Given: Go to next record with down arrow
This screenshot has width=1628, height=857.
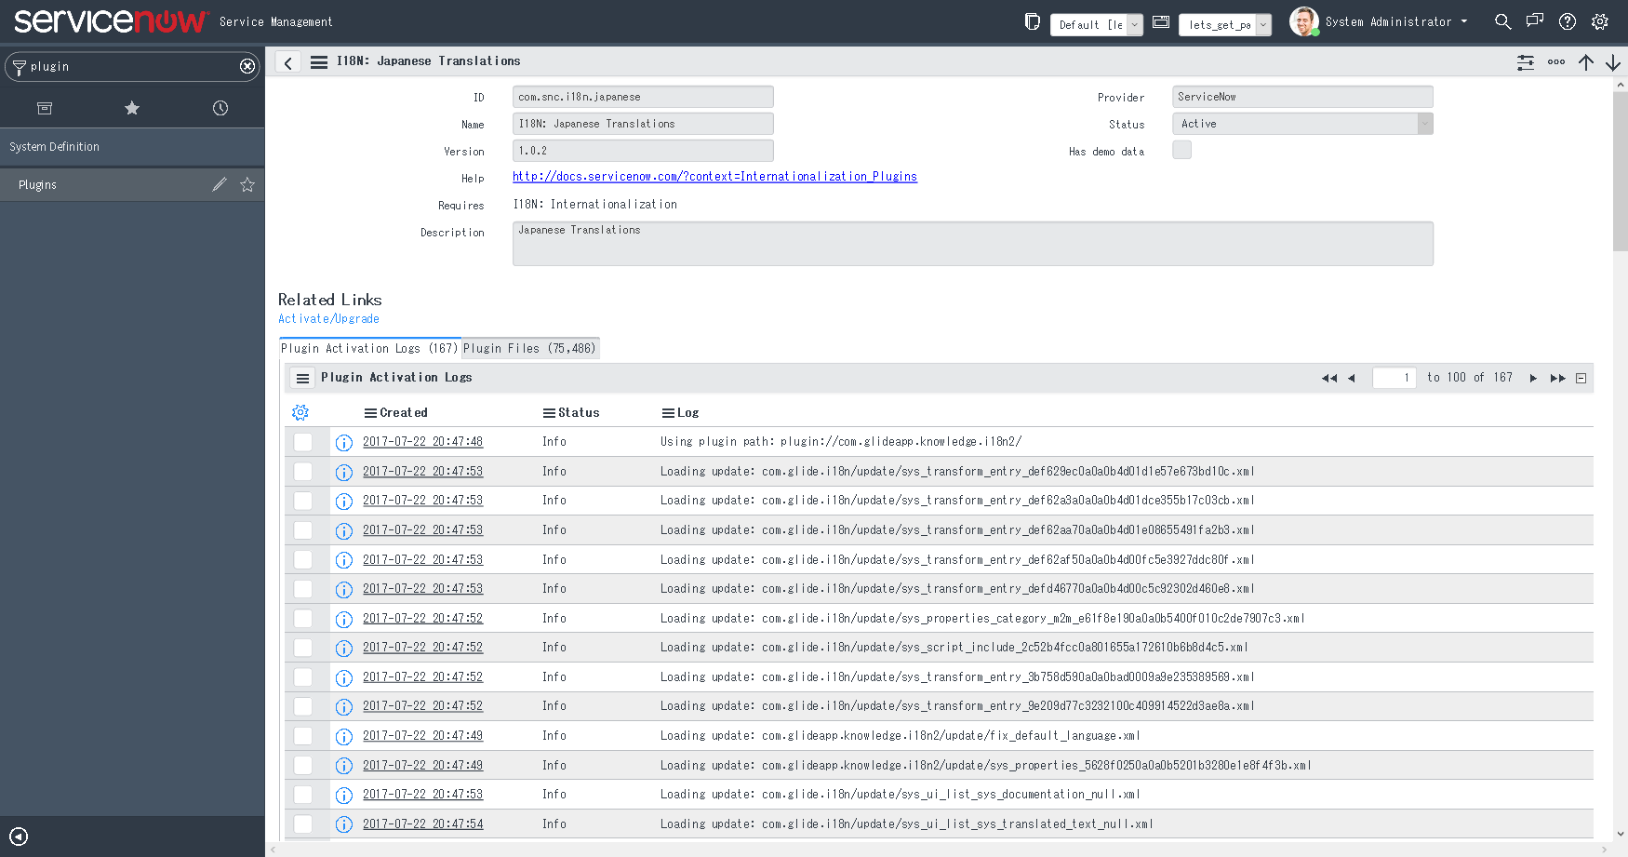Looking at the screenshot, I should [1615, 61].
